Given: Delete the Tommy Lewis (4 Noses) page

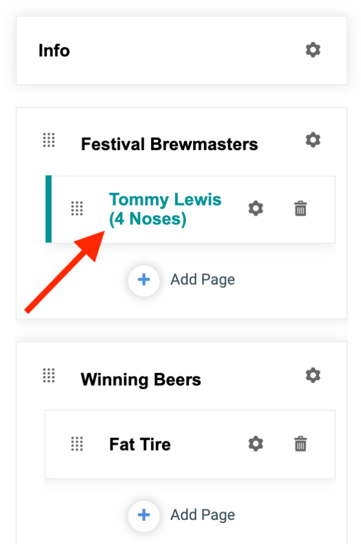Looking at the screenshot, I should (x=300, y=208).
